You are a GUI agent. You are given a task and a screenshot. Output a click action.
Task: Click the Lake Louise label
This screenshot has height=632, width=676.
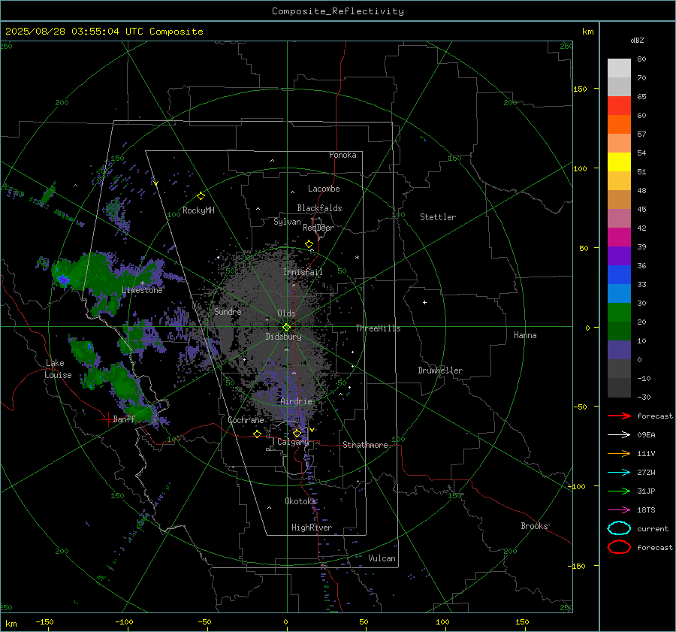point(58,369)
